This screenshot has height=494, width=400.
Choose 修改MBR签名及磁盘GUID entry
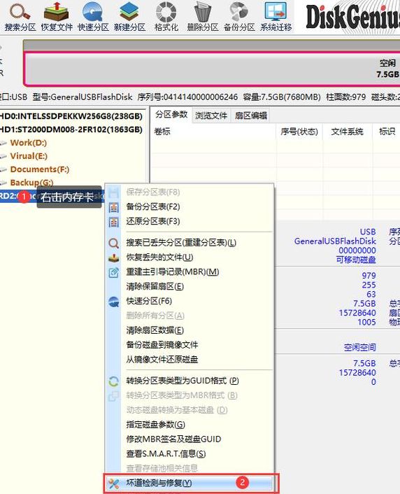click(x=189, y=439)
